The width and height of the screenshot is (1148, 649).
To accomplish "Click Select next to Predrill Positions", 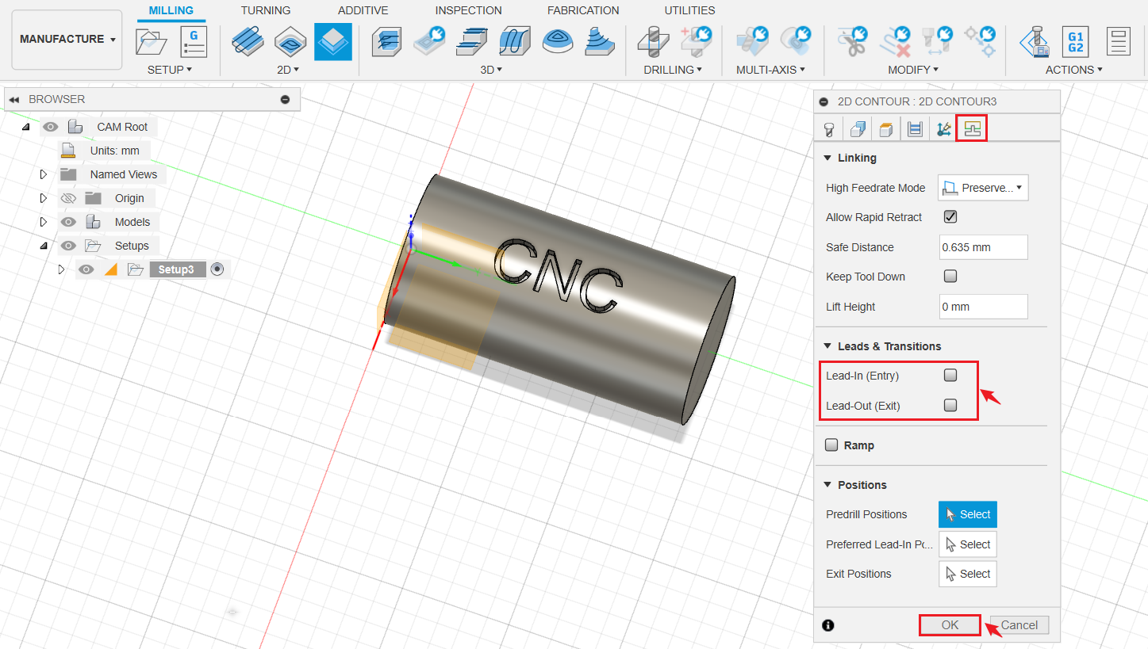I will pyautogui.click(x=967, y=514).
